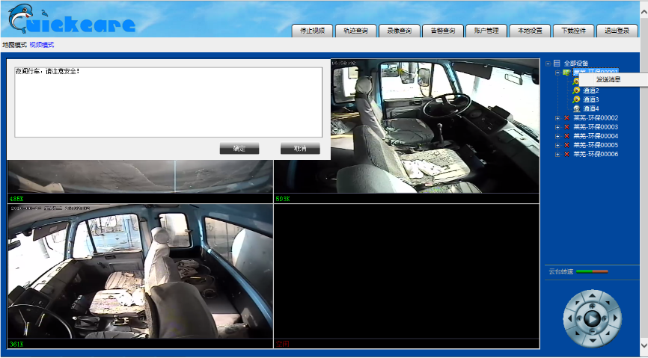Click the 确定 button in message dialog

click(x=239, y=149)
